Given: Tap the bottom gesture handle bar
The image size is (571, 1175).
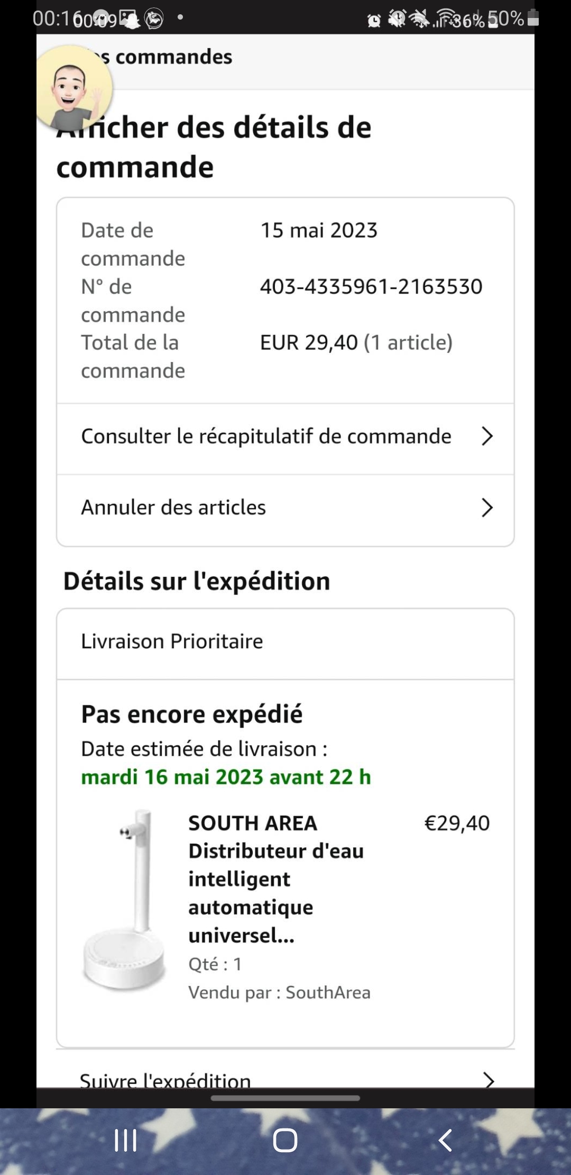Looking at the screenshot, I should coord(285,1098).
